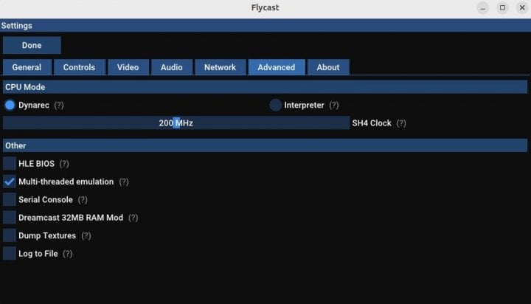
Task: Collapse the CPU Mode section header
Action: pos(265,87)
